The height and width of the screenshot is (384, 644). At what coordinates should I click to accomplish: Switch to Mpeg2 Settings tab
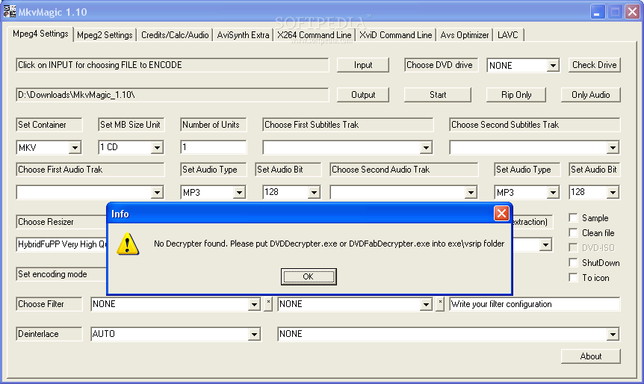[105, 35]
